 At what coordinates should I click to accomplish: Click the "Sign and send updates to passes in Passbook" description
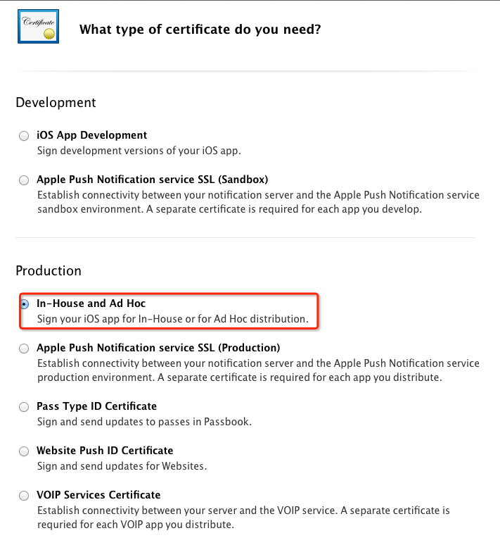pyautogui.click(x=144, y=422)
